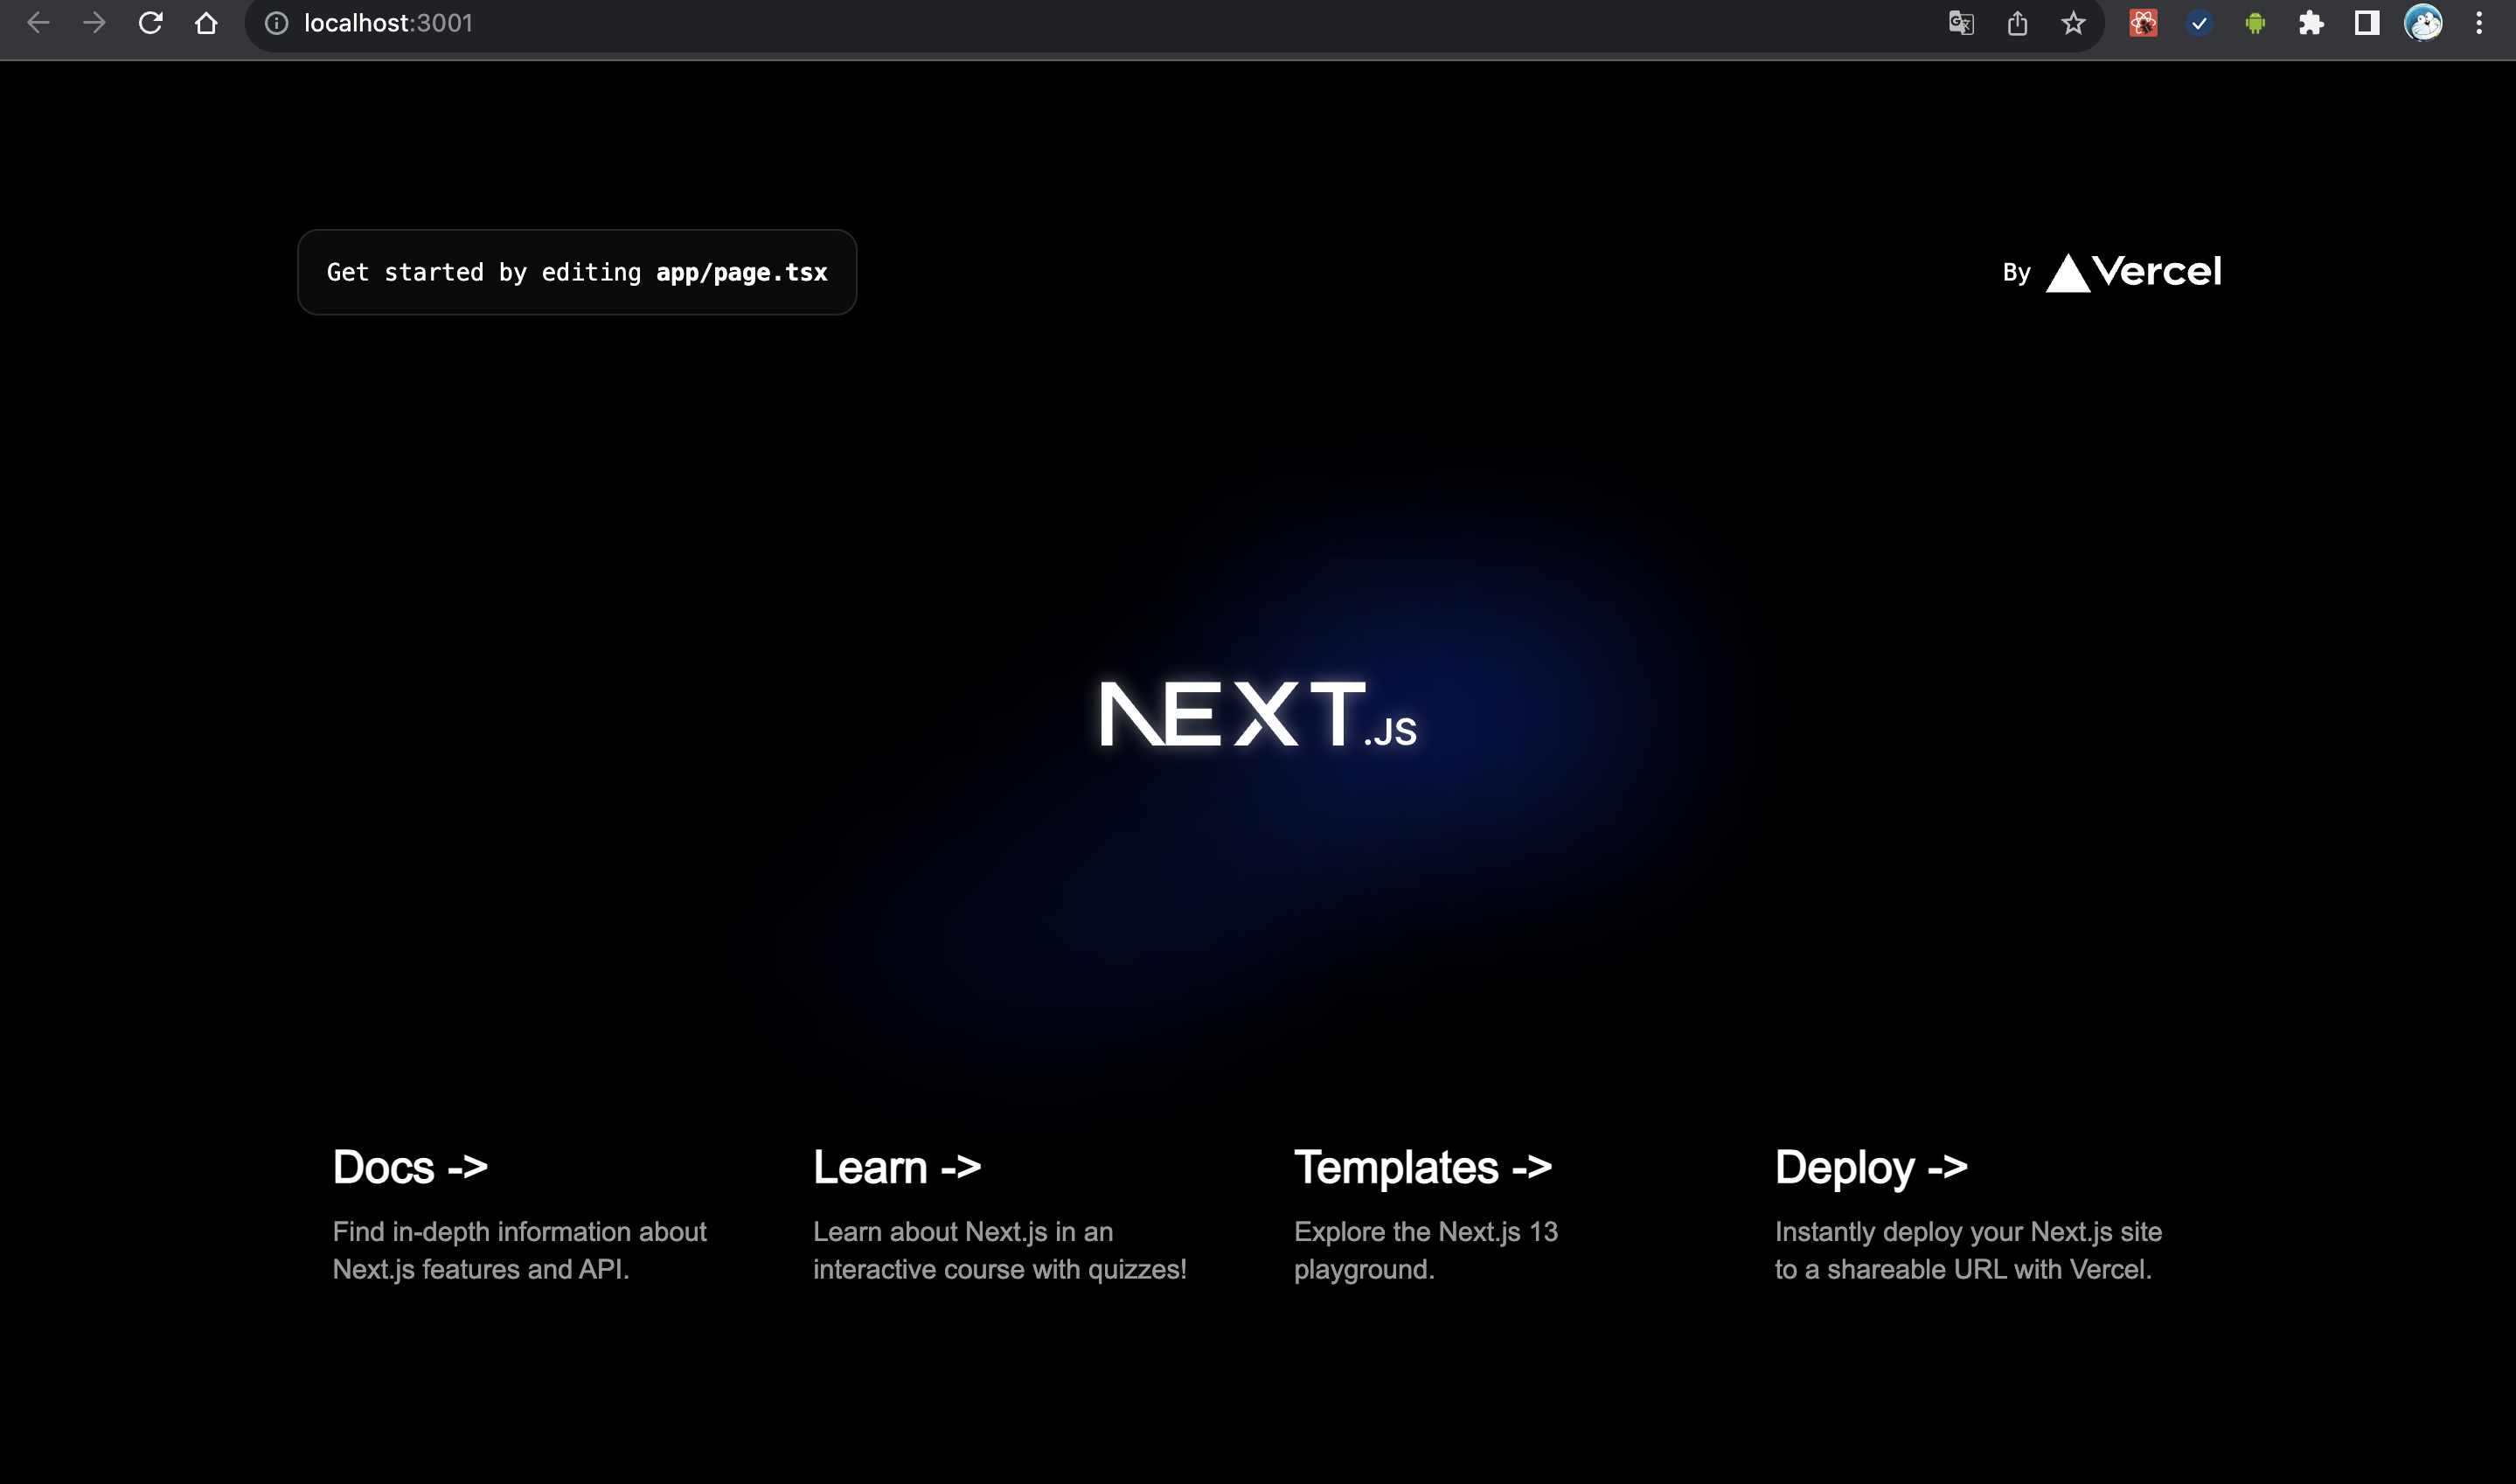The width and height of the screenshot is (2516, 1484).
Task: Click the NEXT.JS center logo
Action: coord(1258,714)
